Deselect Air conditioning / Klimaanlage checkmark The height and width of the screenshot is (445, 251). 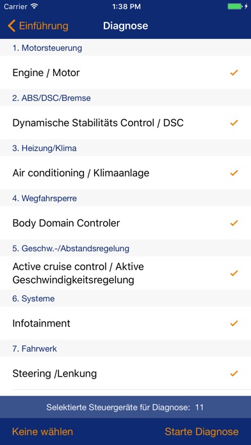pyautogui.click(x=234, y=173)
